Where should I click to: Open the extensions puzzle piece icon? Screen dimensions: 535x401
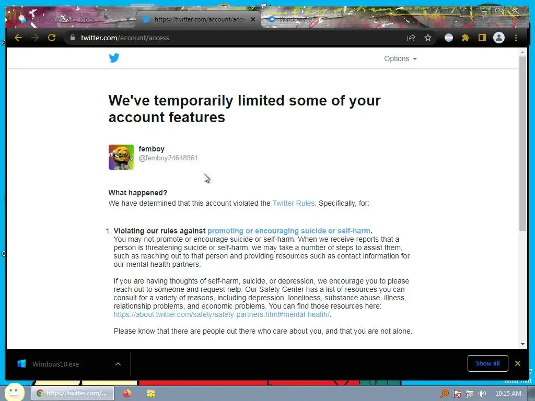point(466,38)
